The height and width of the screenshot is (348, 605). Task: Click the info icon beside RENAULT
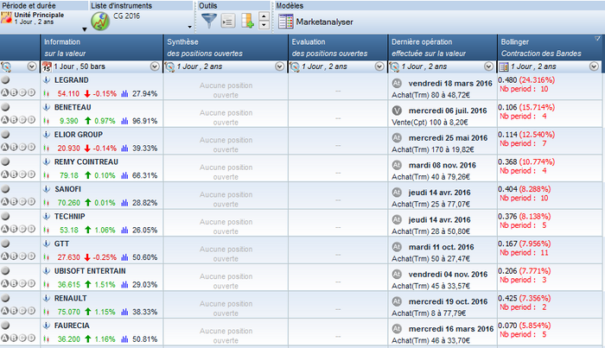pos(47,299)
